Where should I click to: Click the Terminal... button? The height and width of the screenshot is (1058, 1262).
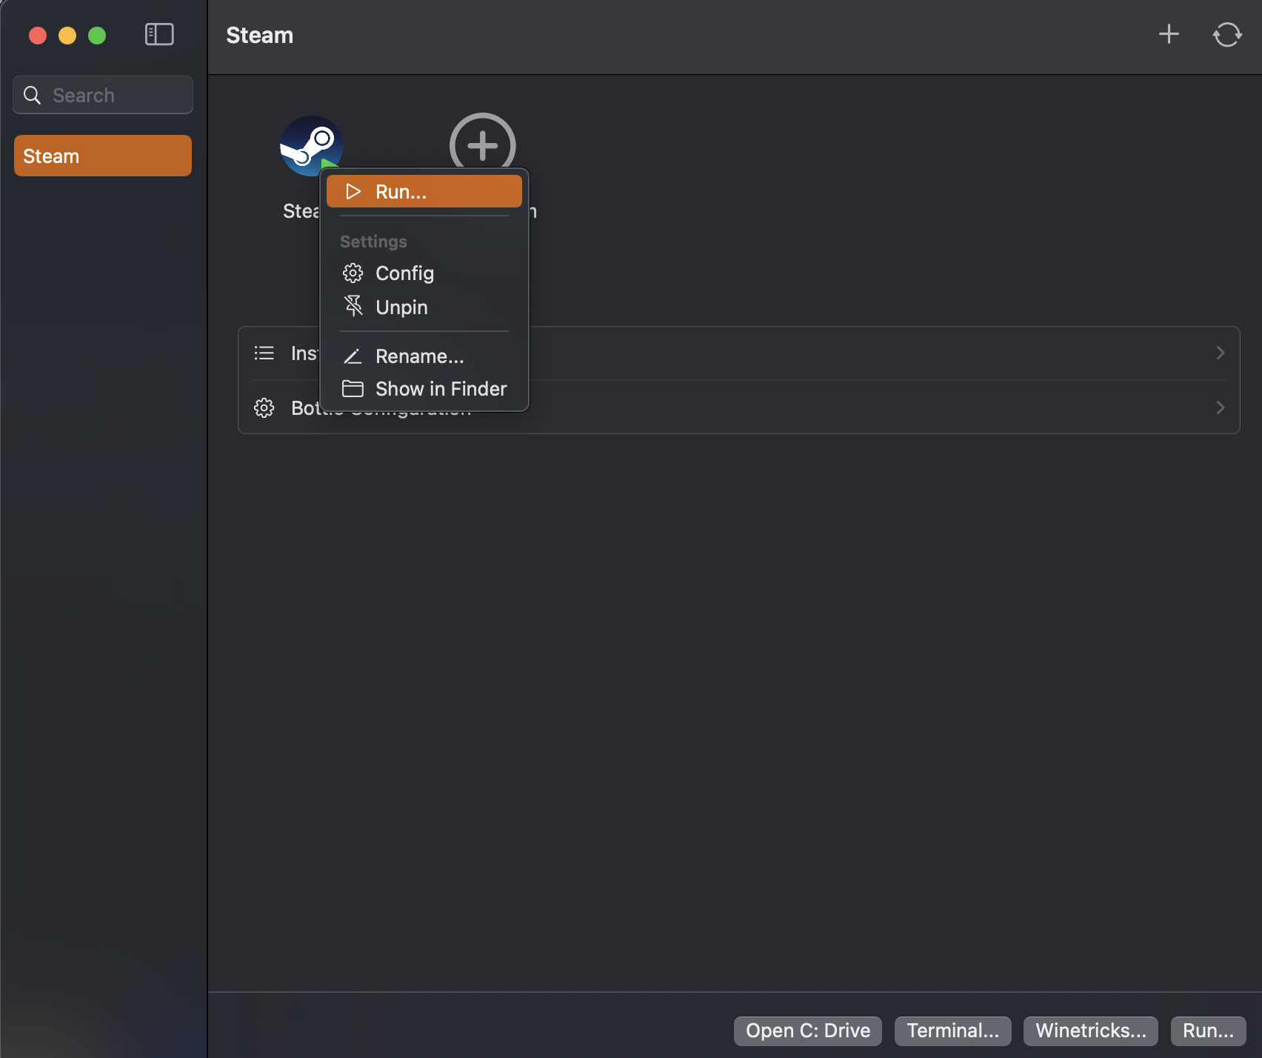pyautogui.click(x=952, y=1031)
